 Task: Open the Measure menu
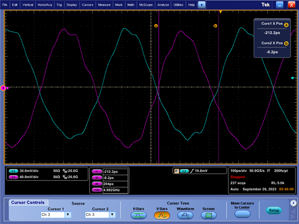tap(104, 5)
